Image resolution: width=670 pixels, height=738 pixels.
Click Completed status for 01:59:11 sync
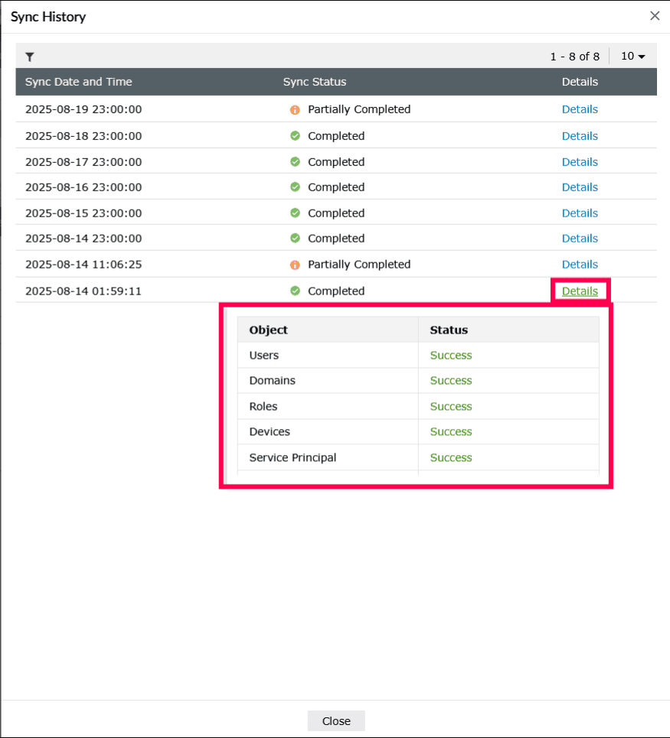[x=336, y=291]
